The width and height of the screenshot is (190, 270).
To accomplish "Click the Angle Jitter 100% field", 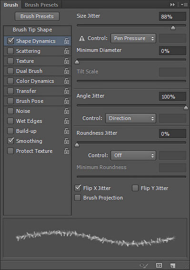I will (172, 96).
